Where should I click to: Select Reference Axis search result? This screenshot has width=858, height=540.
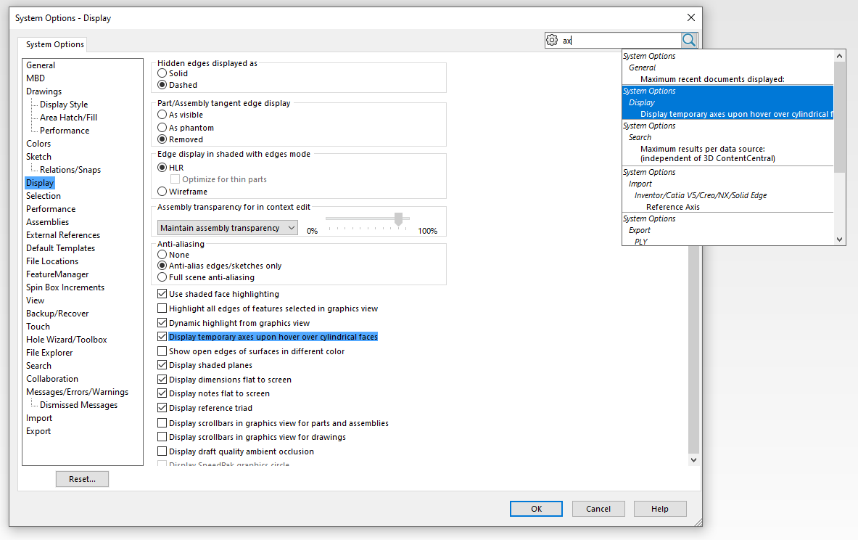click(673, 207)
